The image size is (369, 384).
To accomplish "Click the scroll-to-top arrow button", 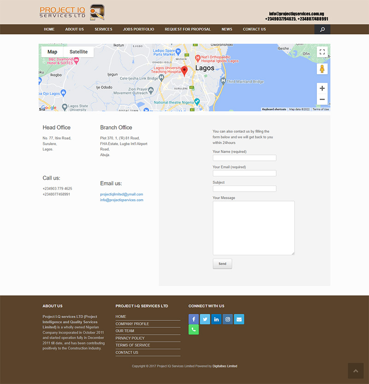I will [x=356, y=371].
